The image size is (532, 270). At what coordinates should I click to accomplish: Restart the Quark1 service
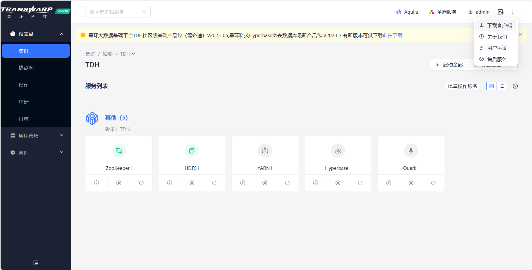coord(433,183)
